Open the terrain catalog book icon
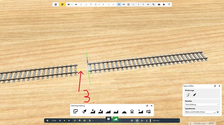224x125 pixels. coord(148,112)
